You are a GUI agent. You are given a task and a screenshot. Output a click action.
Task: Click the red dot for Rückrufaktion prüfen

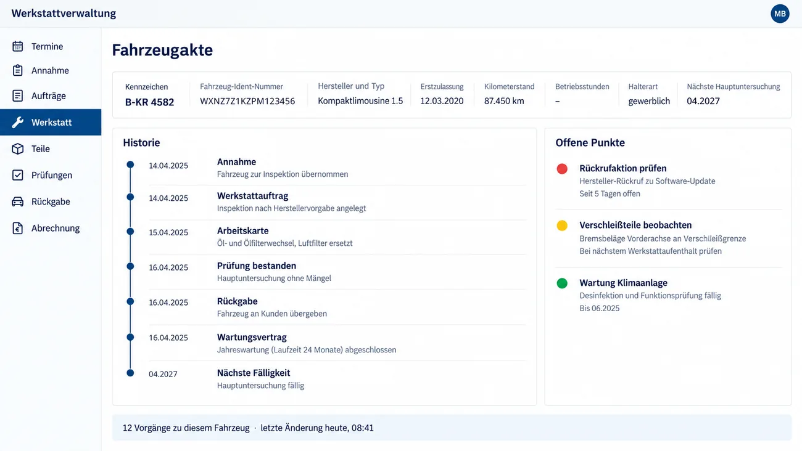click(x=562, y=169)
